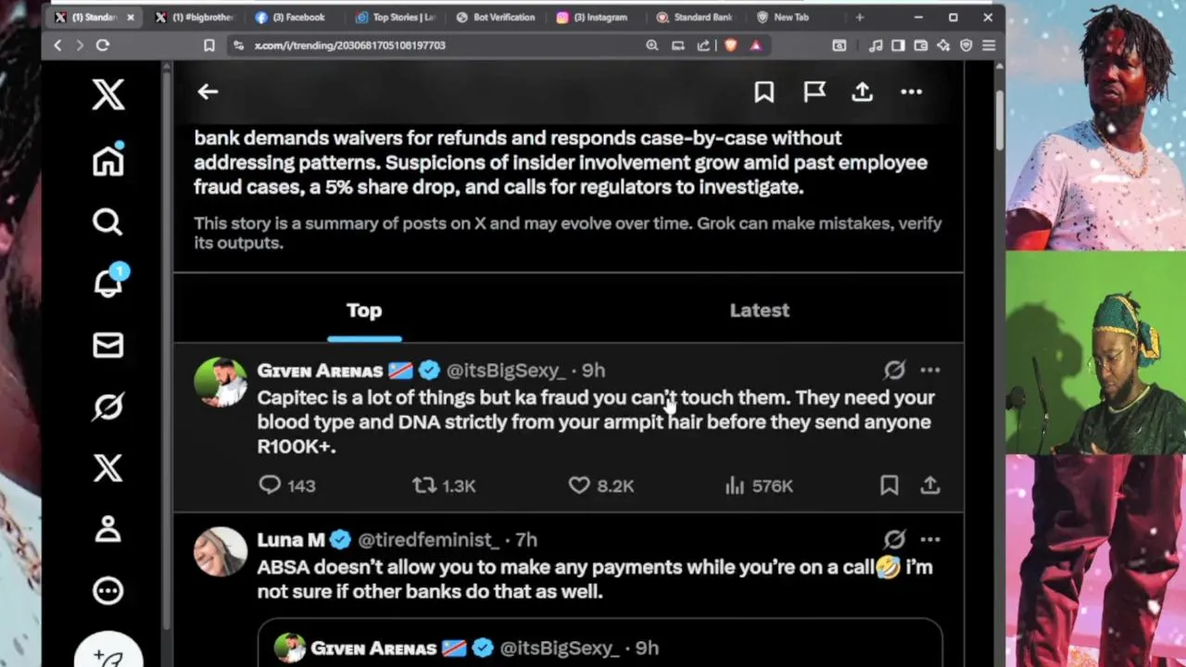Open header three-dot more options menu
Image resolution: width=1186 pixels, height=667 pixels.
tap(912, 91)
